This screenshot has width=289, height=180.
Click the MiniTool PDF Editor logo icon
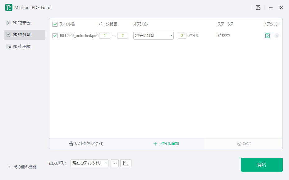pyautogui.click(x=9, y=7)
